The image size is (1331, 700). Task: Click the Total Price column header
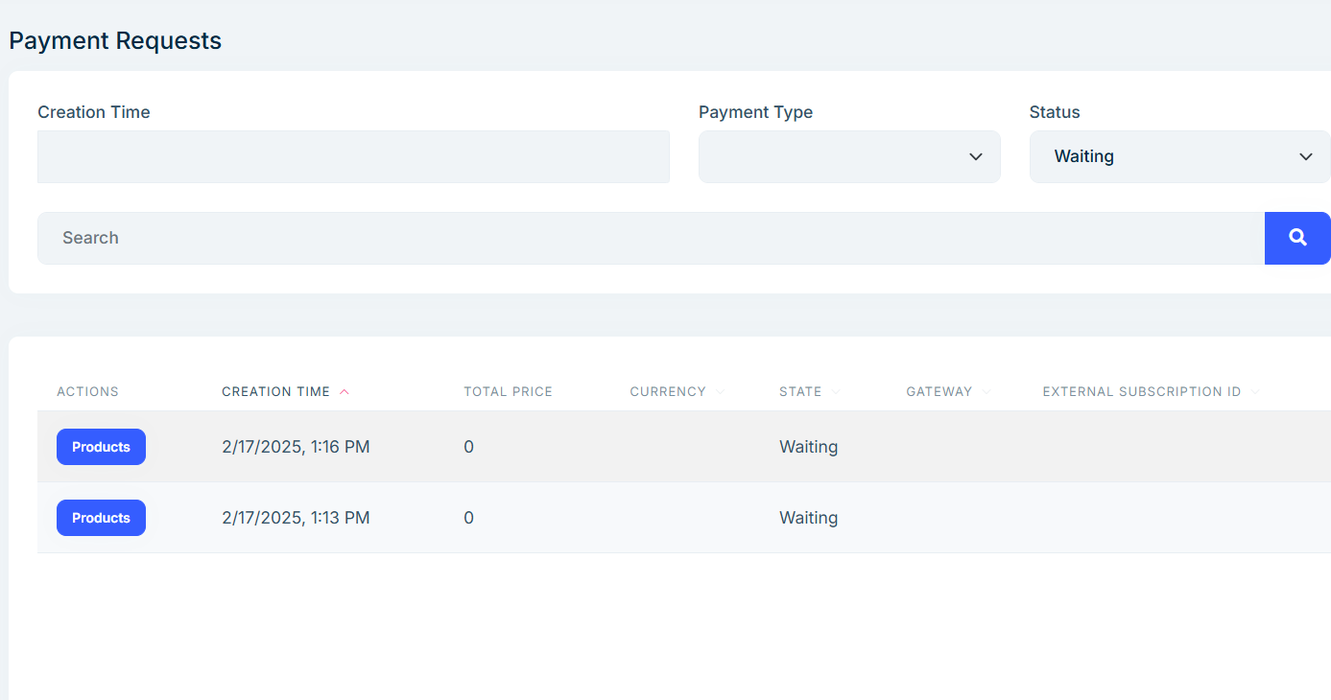tap(508, 392)
